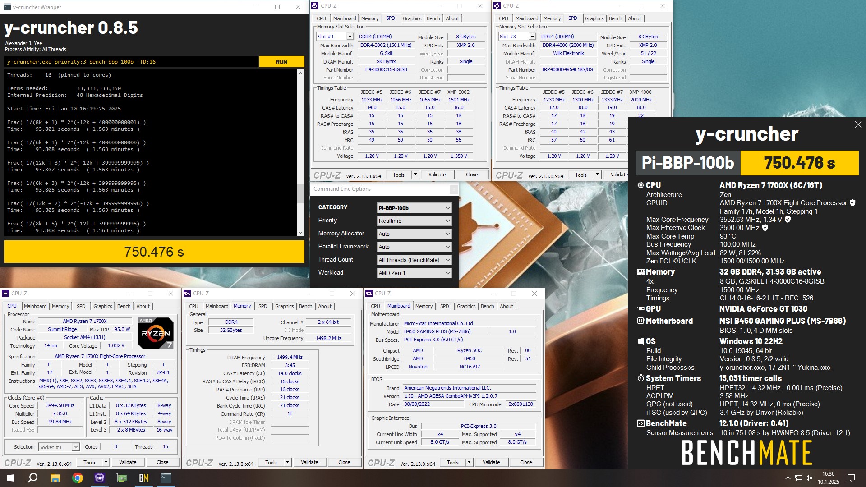Viewport: 866px width, 487px height.
Task: Click the BenchMate section icon
Action: pyautogui.click(x=640, y=423)
